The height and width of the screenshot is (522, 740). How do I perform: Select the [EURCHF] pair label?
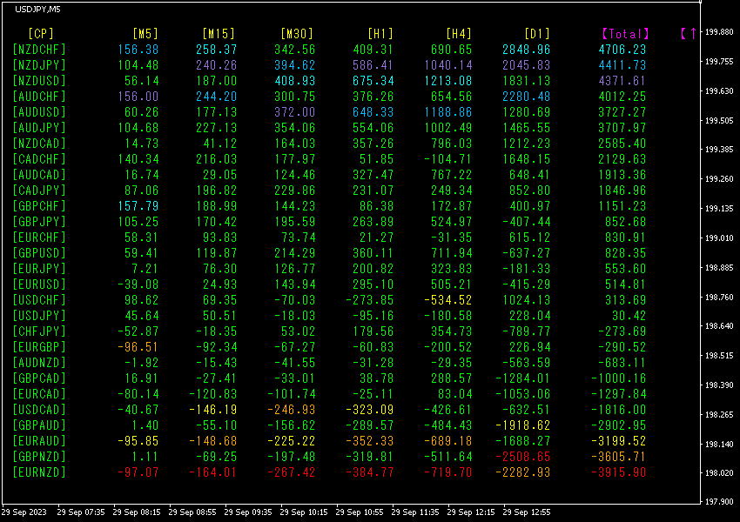[39, 238]
